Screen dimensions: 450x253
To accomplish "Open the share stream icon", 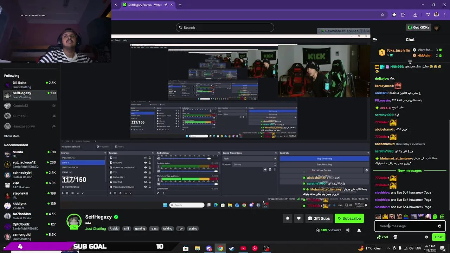I will [x=348, y=230].
